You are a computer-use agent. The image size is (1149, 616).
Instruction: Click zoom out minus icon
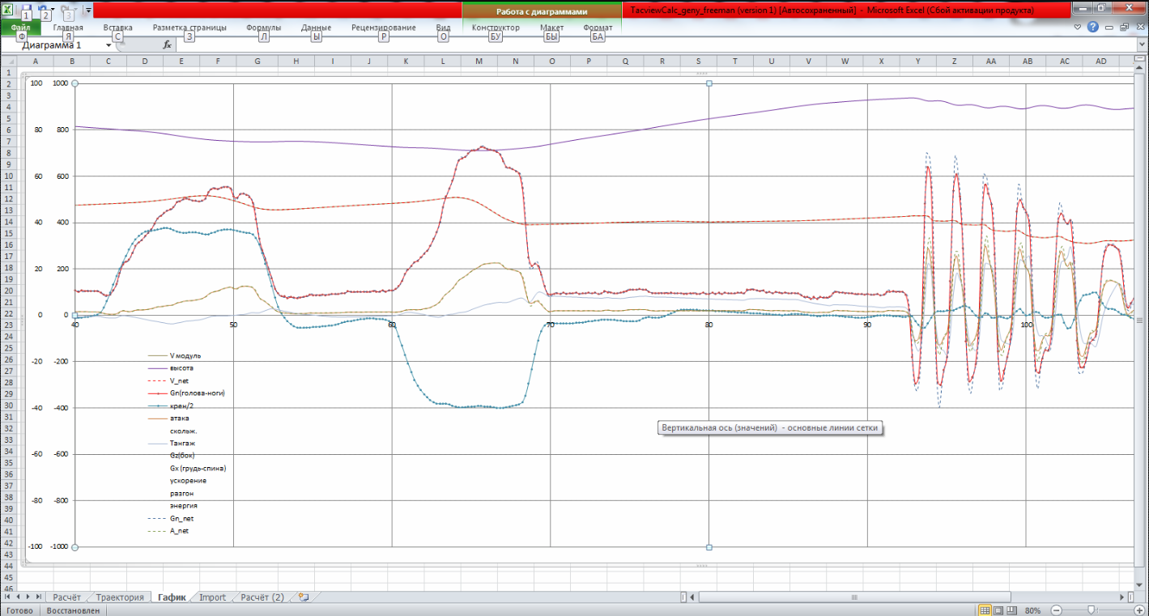coord(1056,610)
